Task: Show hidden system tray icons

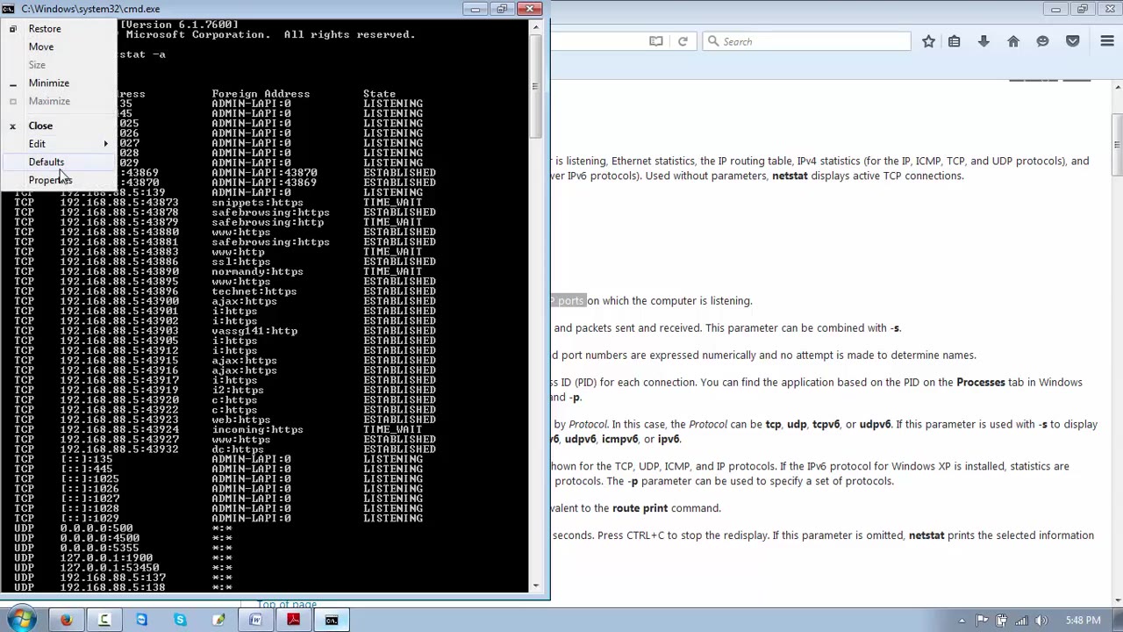Action: [962, 621]
